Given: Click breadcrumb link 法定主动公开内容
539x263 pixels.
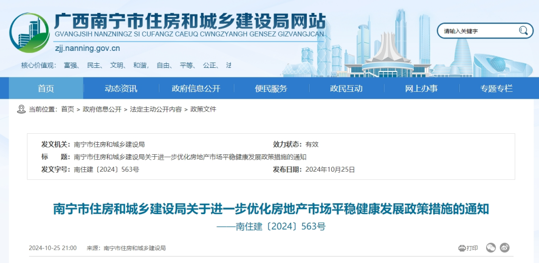Looking at the screenshot, I should 156,109.
